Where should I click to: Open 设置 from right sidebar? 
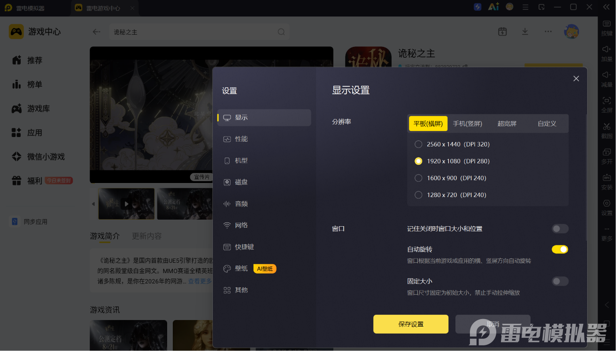tap(607, 207)
